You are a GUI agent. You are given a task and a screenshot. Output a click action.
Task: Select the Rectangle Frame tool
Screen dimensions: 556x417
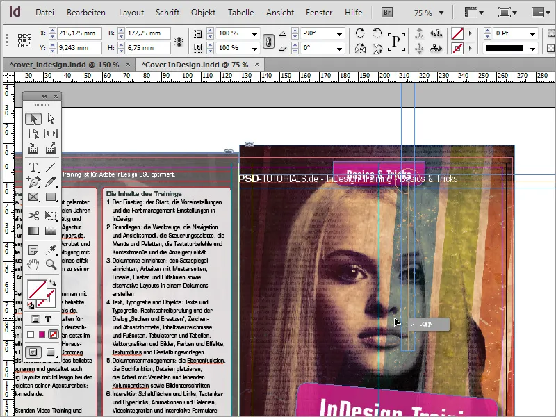[x=33, y=197]
